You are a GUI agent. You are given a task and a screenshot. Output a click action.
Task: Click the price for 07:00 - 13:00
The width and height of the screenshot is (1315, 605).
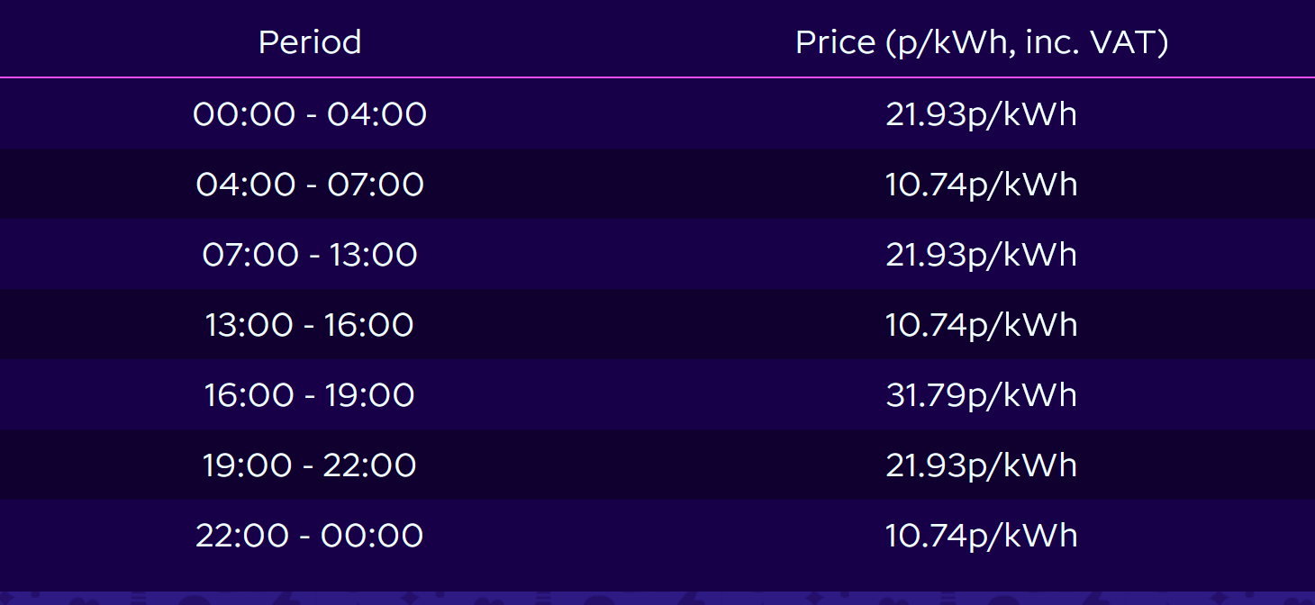pyautogui.click(x=981, y=255)
